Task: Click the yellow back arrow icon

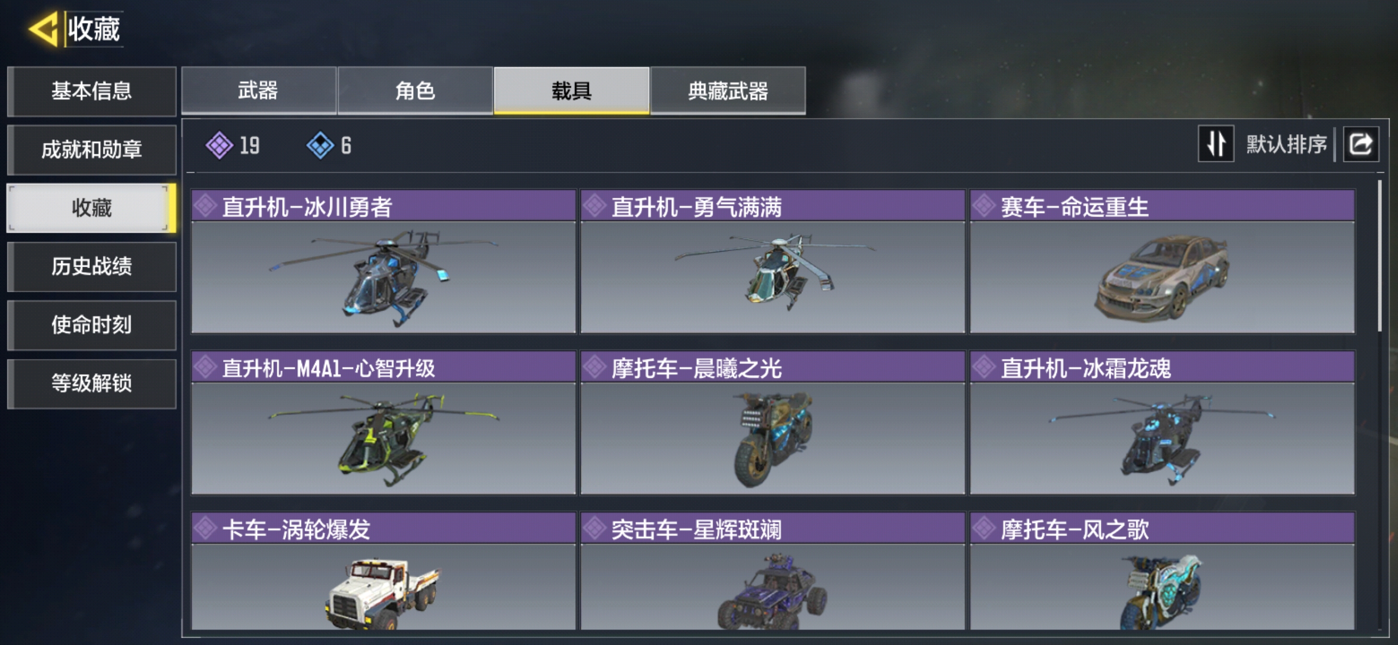Action: coord(43,29)
